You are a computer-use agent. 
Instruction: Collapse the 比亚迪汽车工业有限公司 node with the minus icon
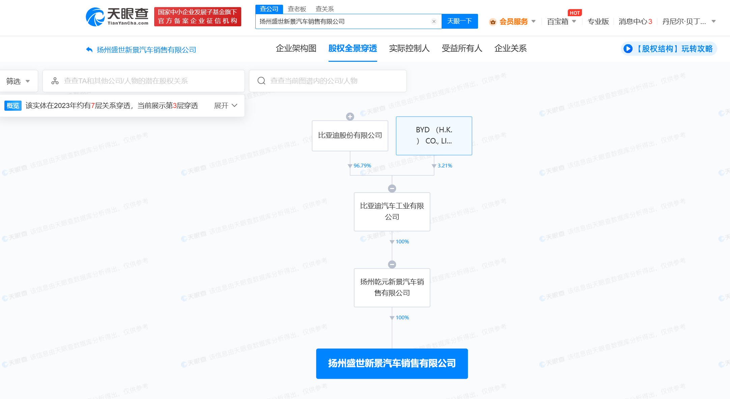[392, 189]
